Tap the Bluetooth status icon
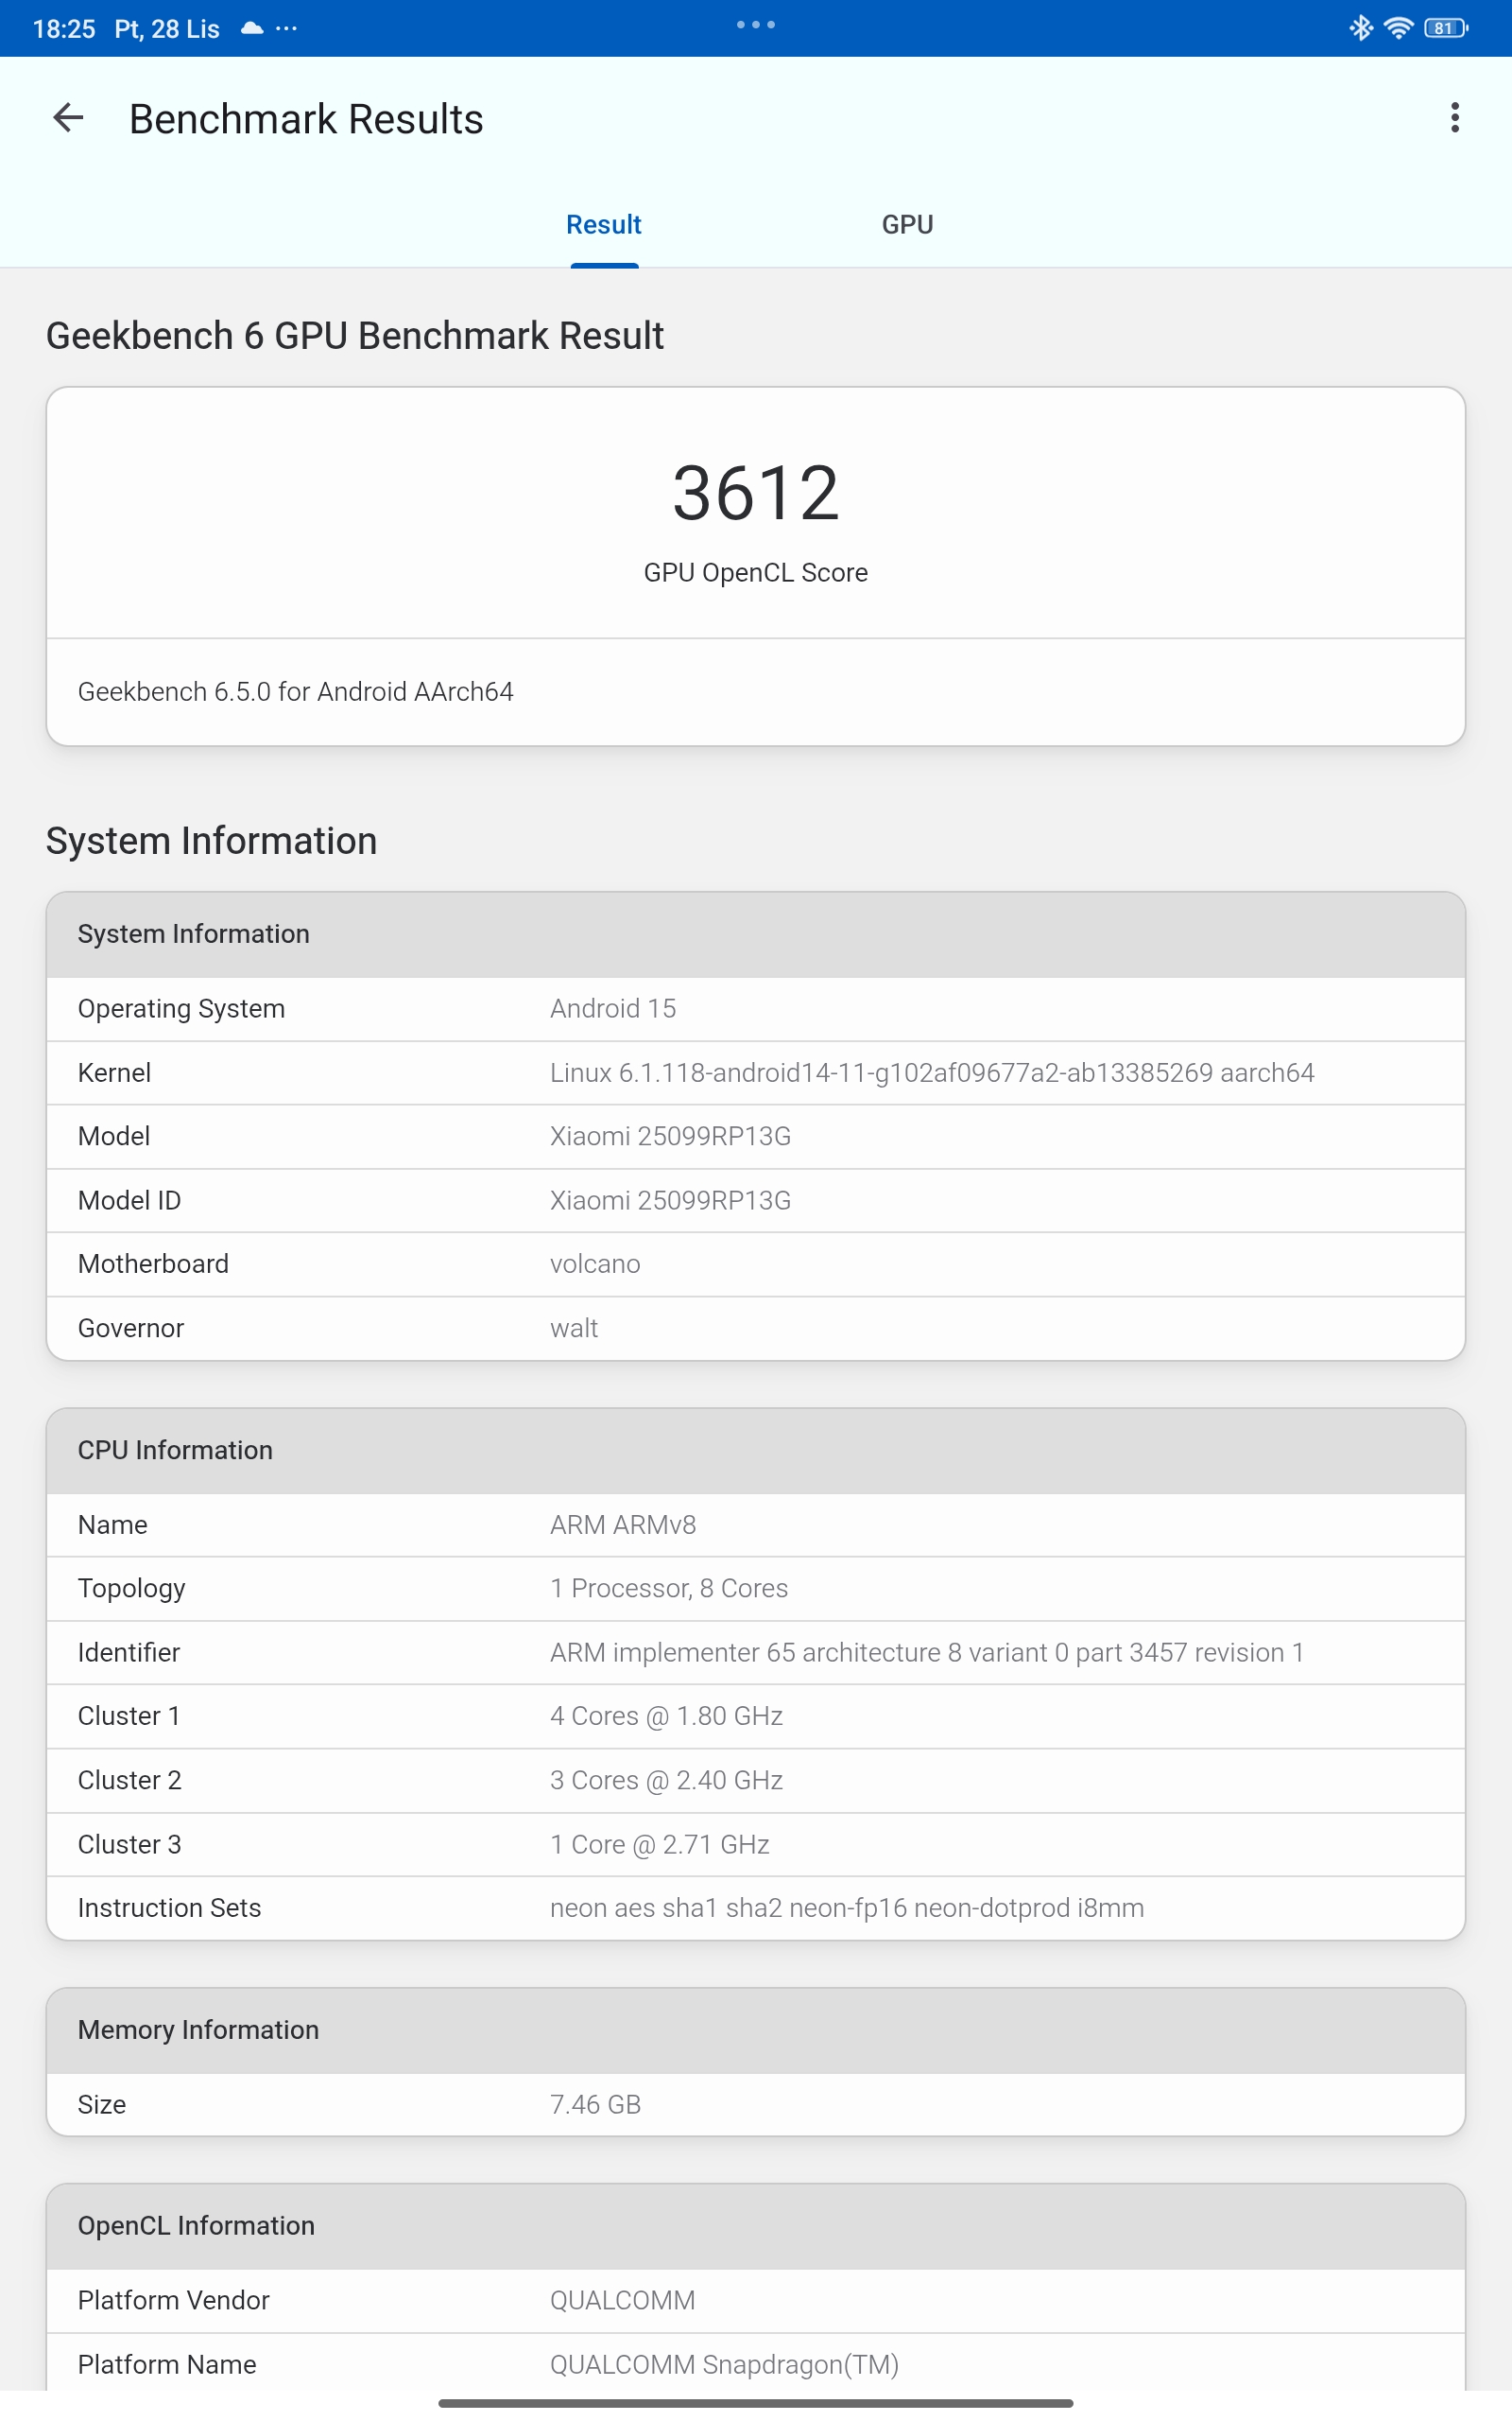Screen dimensions: 1512x2421 pyautogui.click(x=1360, y=28)
